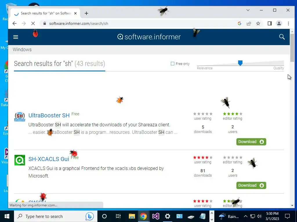Click the Search results for "sh" heading

pos(59,64)
